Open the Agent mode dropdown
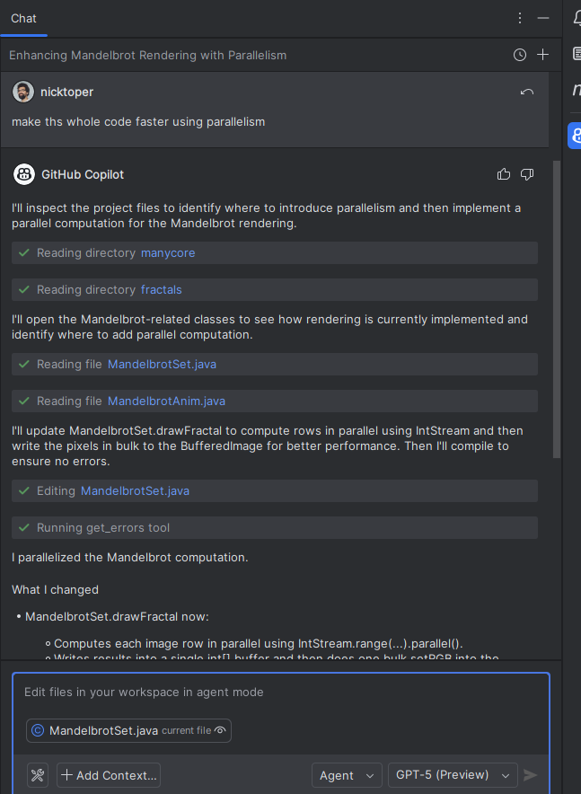Viewport: 581px width, 794px height. [347, 774]
